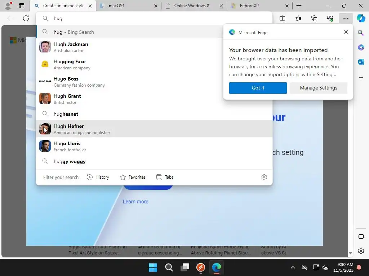
Task: Click the address bar containing hug
Action: [154, 18]
